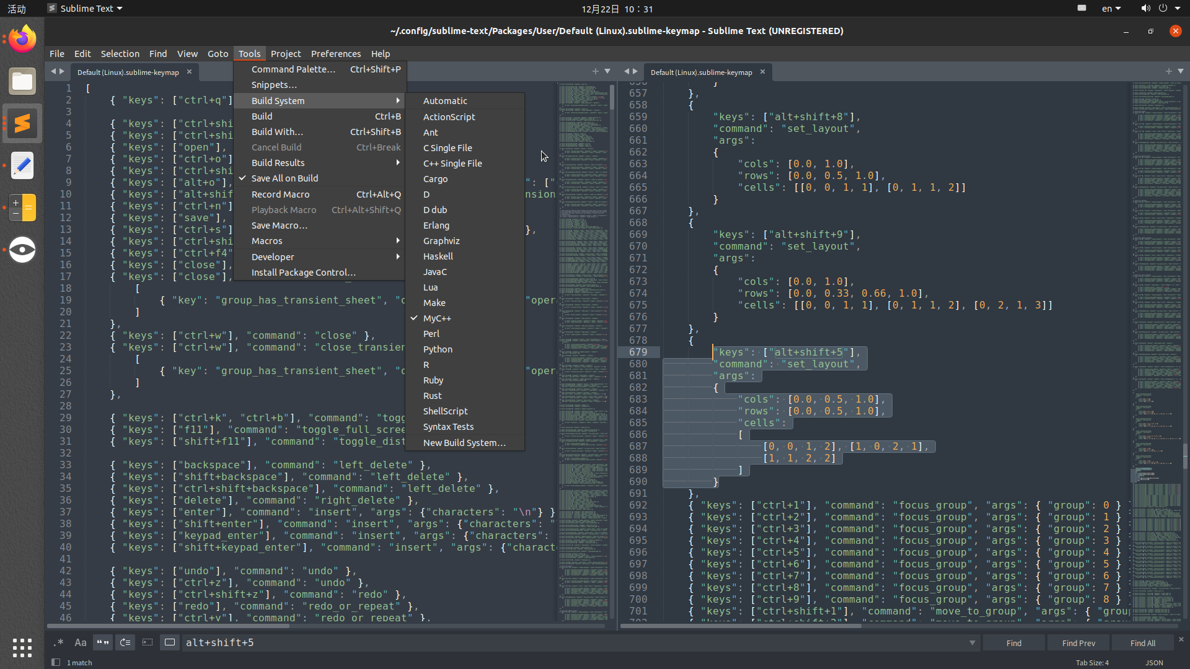This screenshot has width=1190, height=669.
Task: Open clock and calendar in top bar
Action: [x=617, y=9]
